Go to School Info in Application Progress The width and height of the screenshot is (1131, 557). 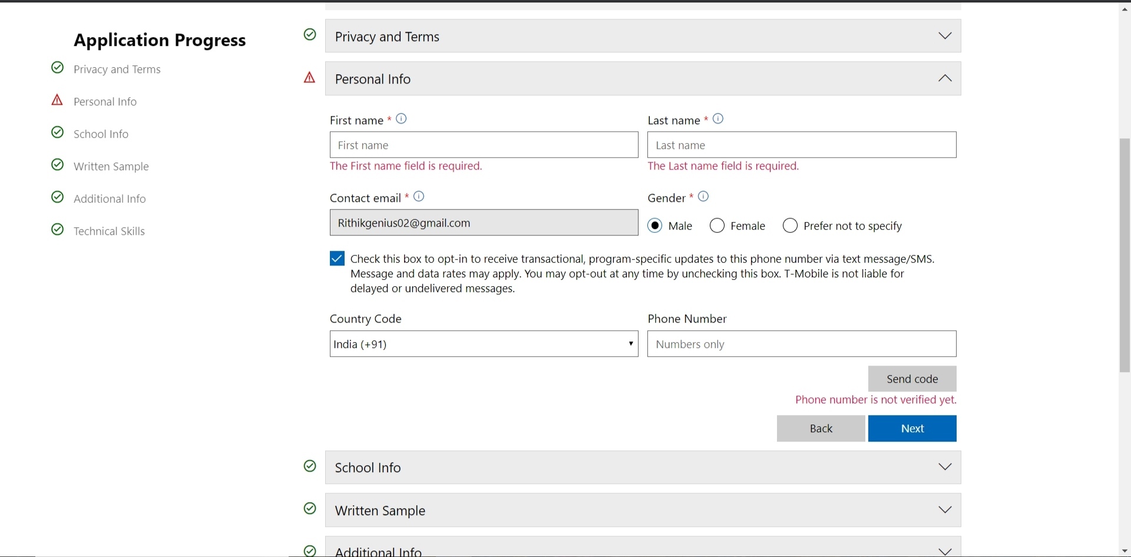(101, 134)
